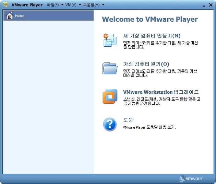Click VMware Workstation 업그레이드 link
This screenshot has height=184, width=216.
coord(161,92)
